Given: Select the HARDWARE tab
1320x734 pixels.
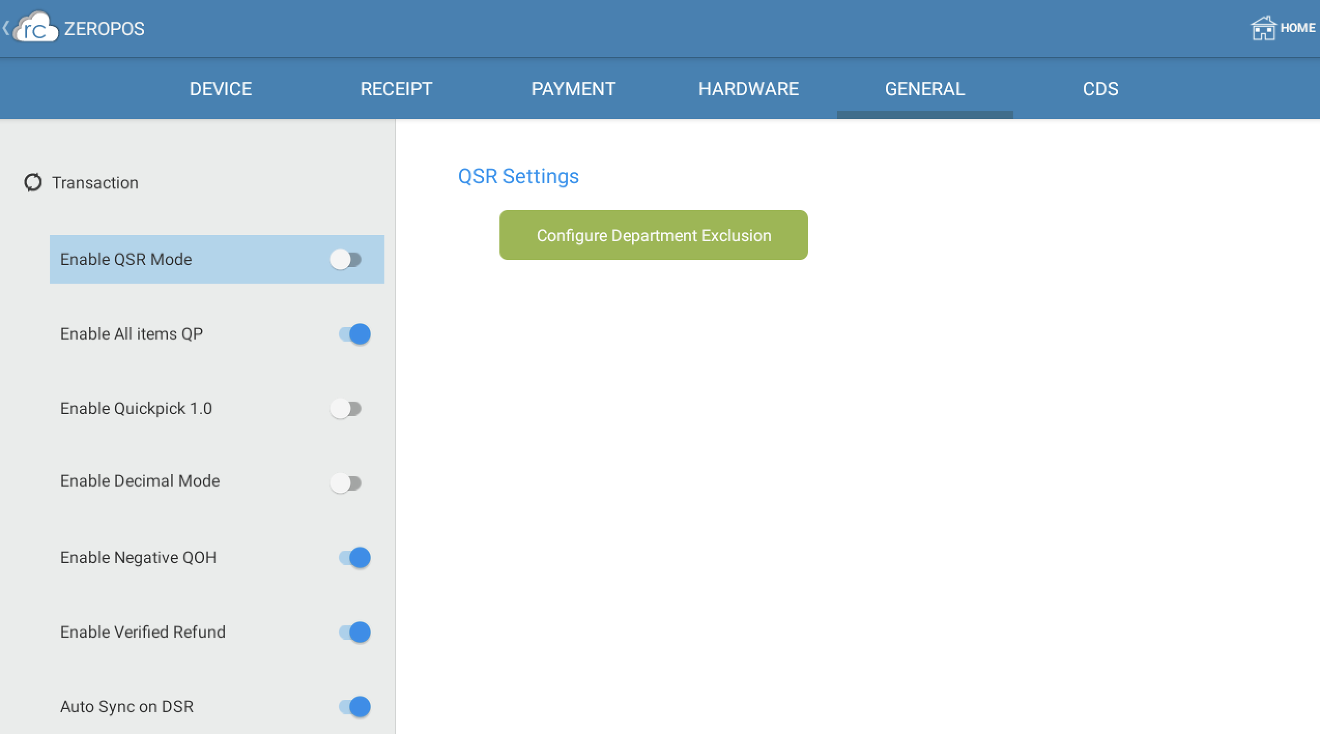Looking at the screenshot, I should tap(749, 89).
